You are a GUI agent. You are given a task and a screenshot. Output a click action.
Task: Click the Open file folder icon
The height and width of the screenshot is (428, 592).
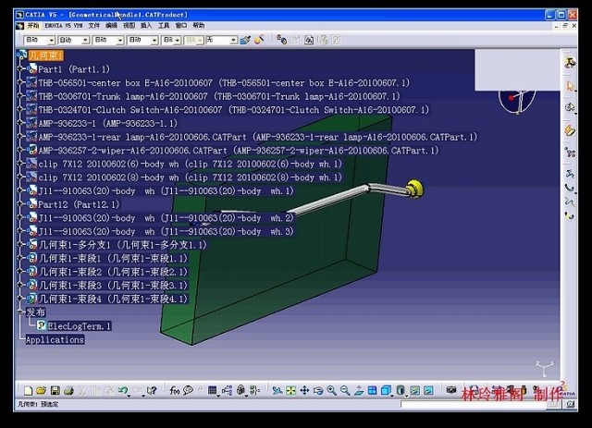pyautogui.click(x=41, y=391)
